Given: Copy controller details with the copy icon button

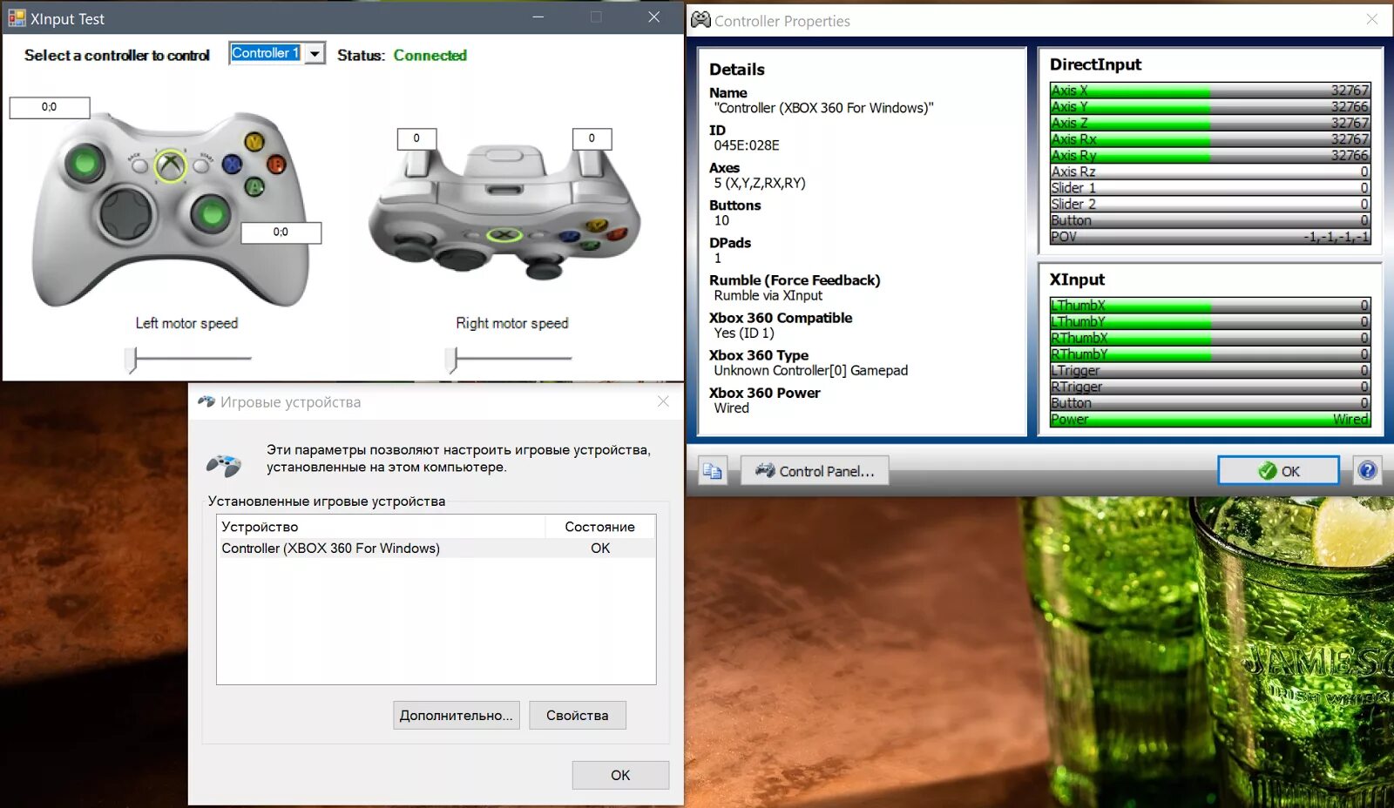Looking at the screenshot, I should pyautogui.click(x=713, y=471).
